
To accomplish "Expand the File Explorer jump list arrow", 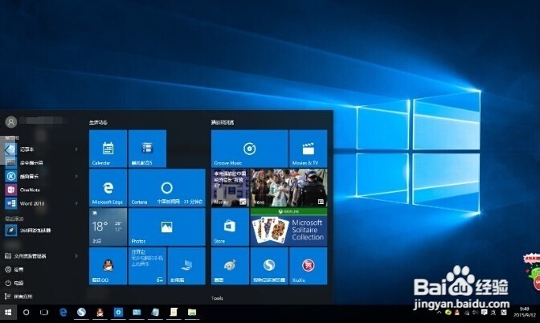I will pos(76,256).
